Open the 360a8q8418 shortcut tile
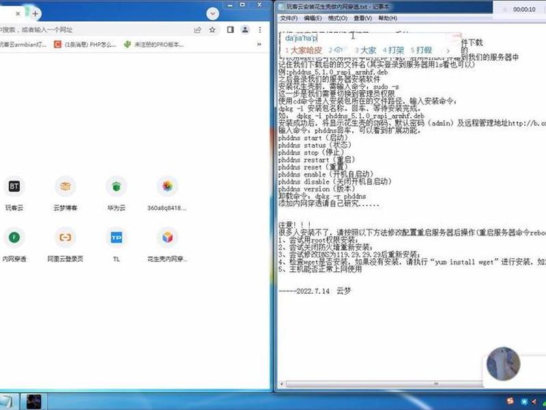546x410 pixels. click(167, 193)
